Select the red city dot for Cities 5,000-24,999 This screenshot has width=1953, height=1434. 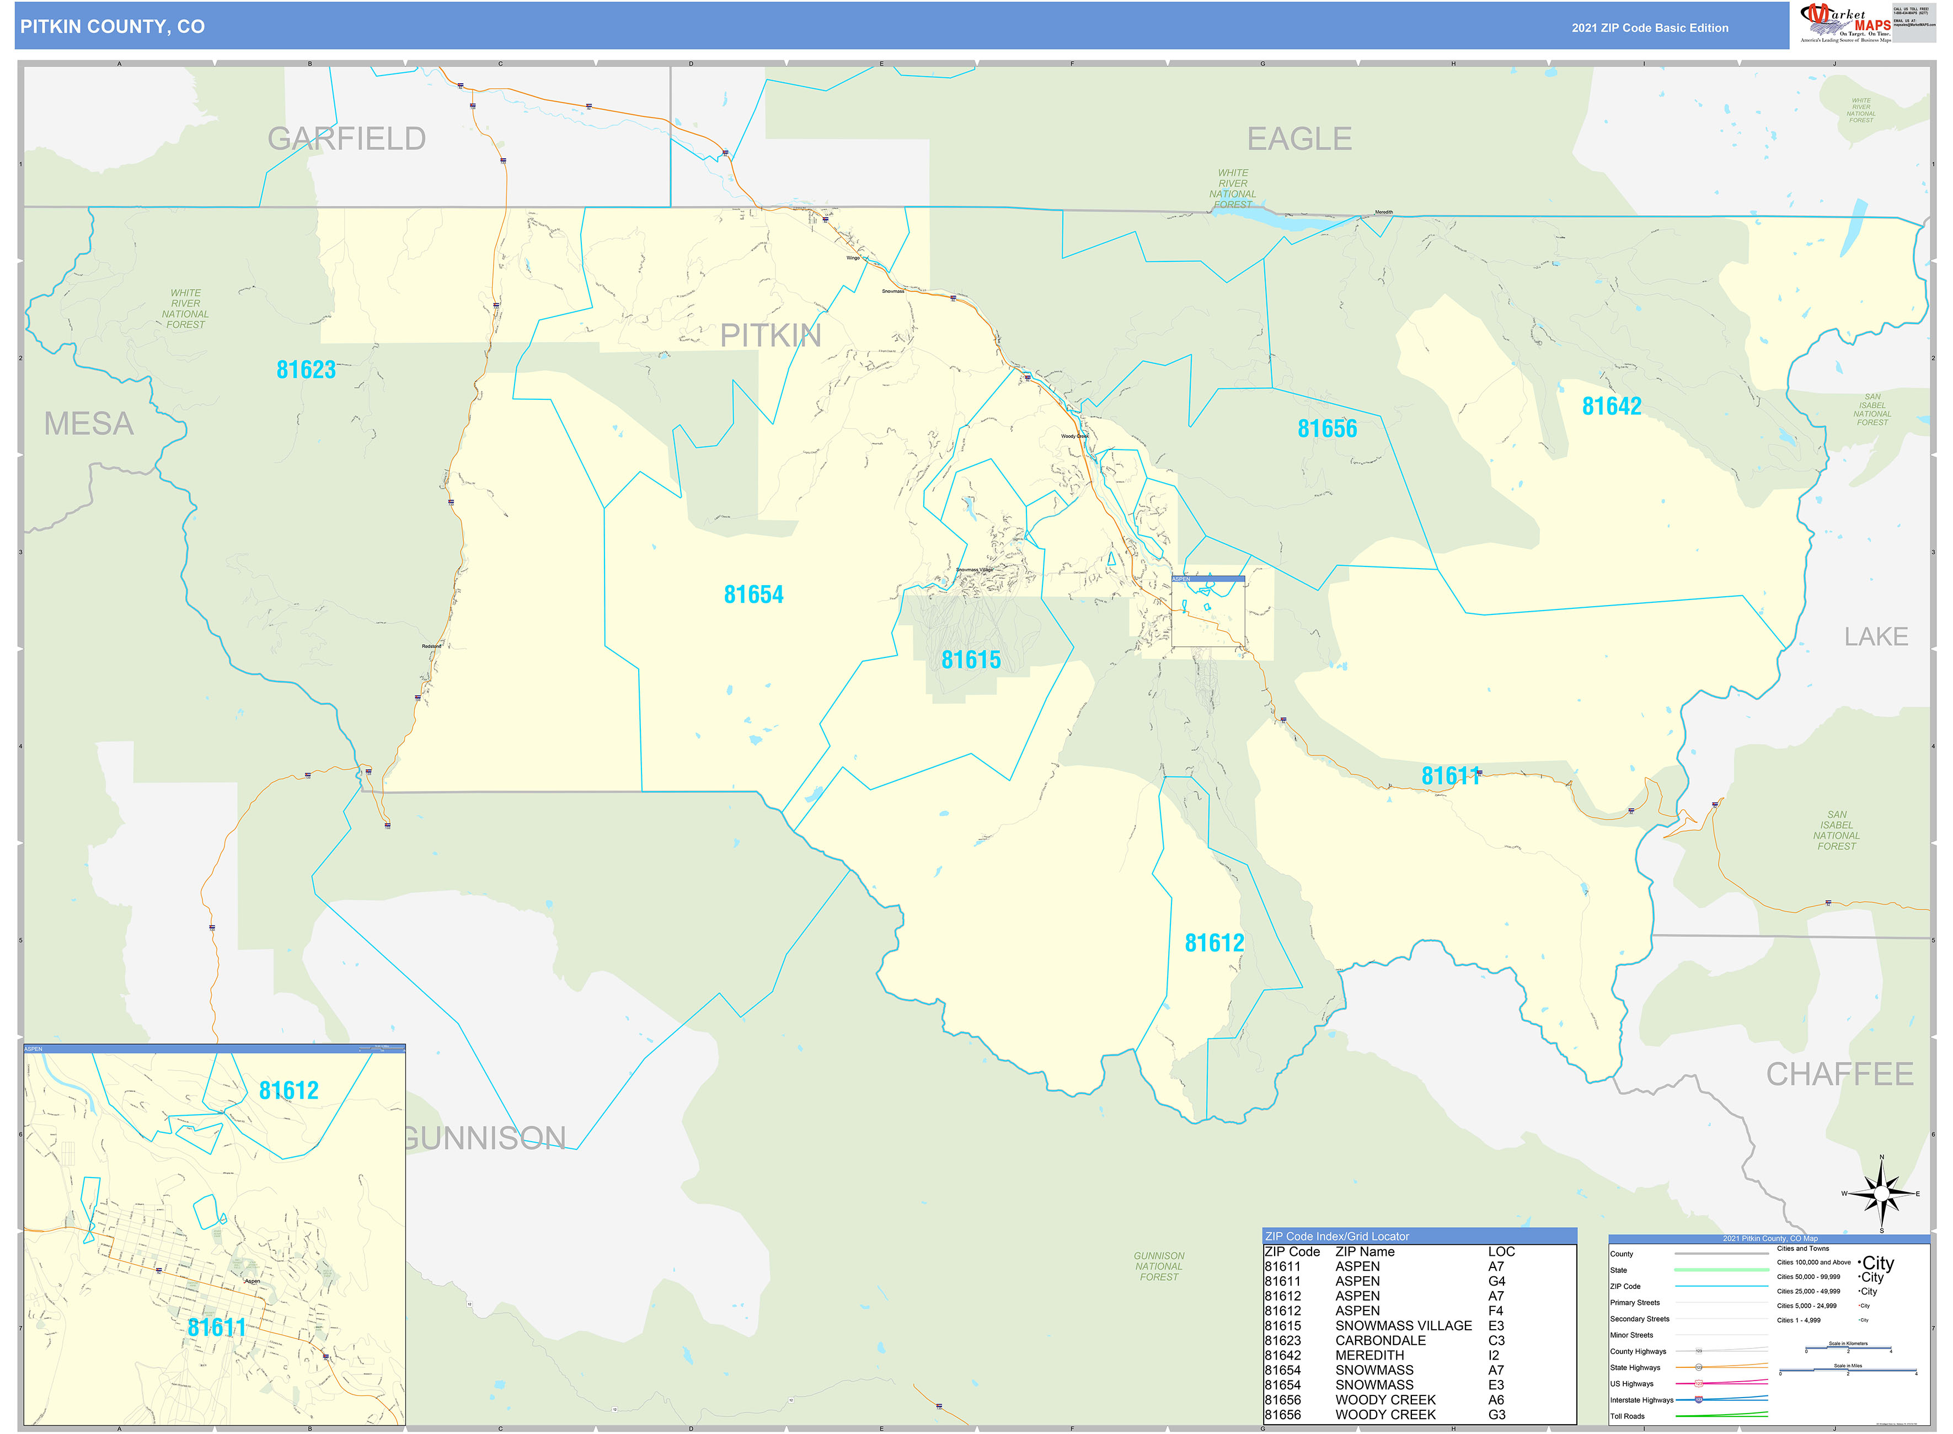pyautogui.click(x=1859, y=1305)
